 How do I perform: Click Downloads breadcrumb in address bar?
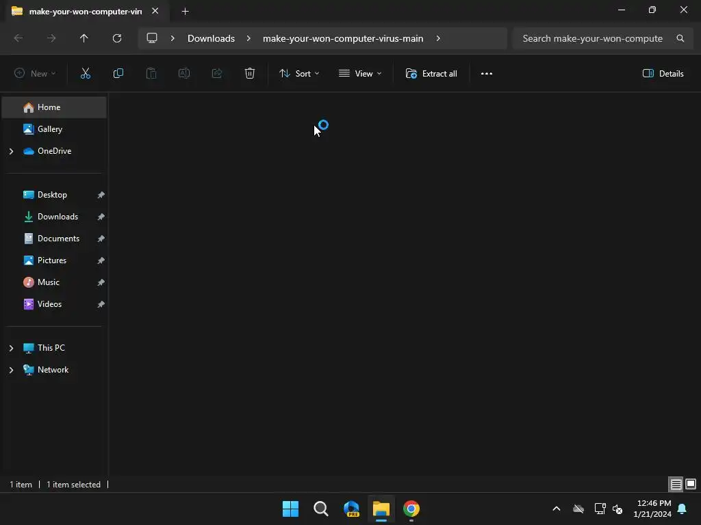[211, 38]
